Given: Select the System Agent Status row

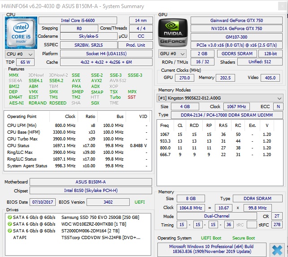Looking at the screenshot, I should (78, 166).
